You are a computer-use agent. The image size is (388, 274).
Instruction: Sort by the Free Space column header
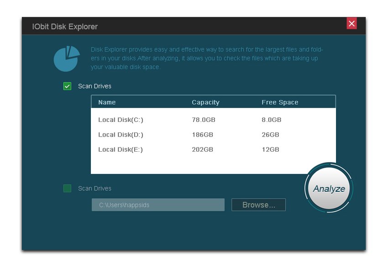(280, 102)
